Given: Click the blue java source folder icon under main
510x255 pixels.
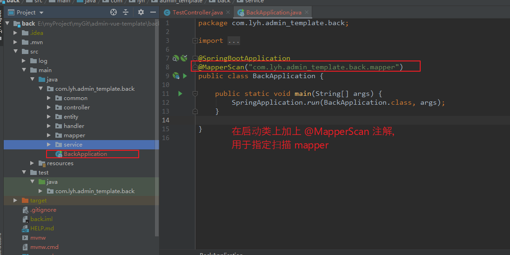Looking at the screenshot, I should point(42,80).
